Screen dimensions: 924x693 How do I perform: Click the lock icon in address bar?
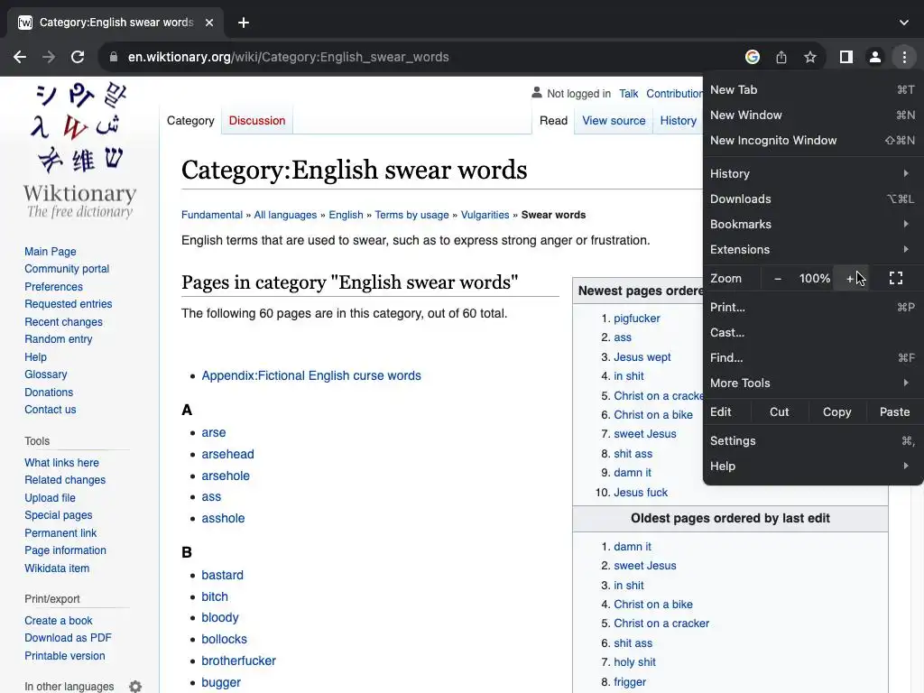click(x=114, y=57)
